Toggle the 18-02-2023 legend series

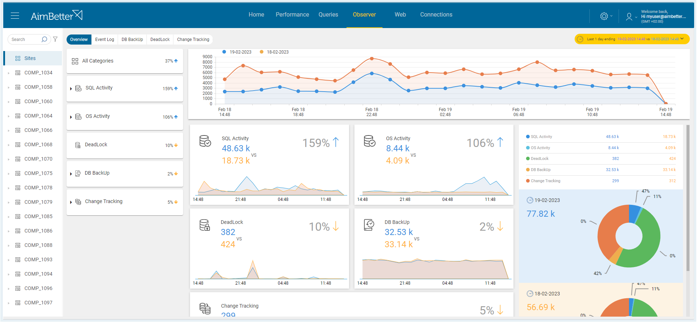[274, 52]
